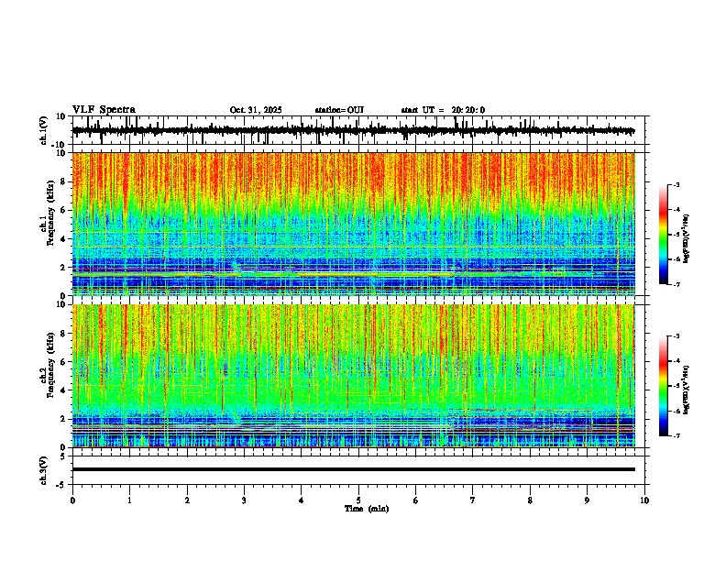Screen dimensions: 726x561
Task: Click the ch.2 color scale log PSD label
Action: (686, 390)
